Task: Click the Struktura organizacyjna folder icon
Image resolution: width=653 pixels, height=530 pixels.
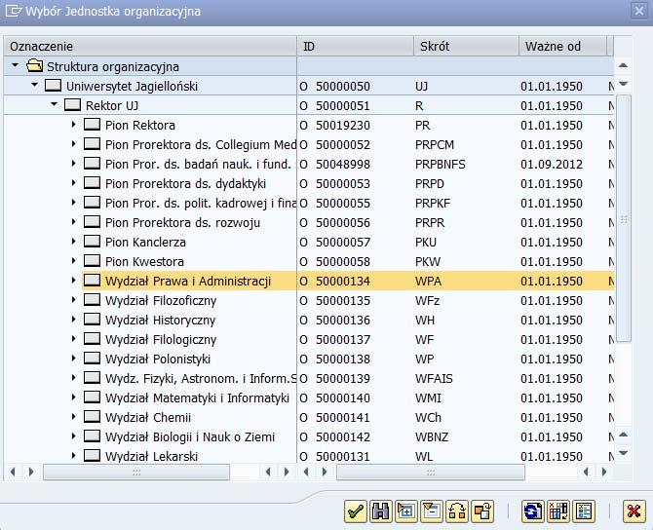Action: point(34,66)
